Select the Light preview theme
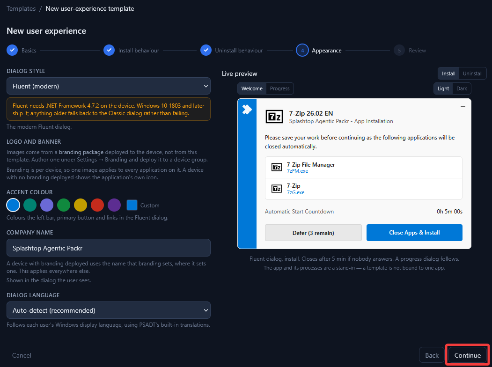 click(x=443, y=88)
